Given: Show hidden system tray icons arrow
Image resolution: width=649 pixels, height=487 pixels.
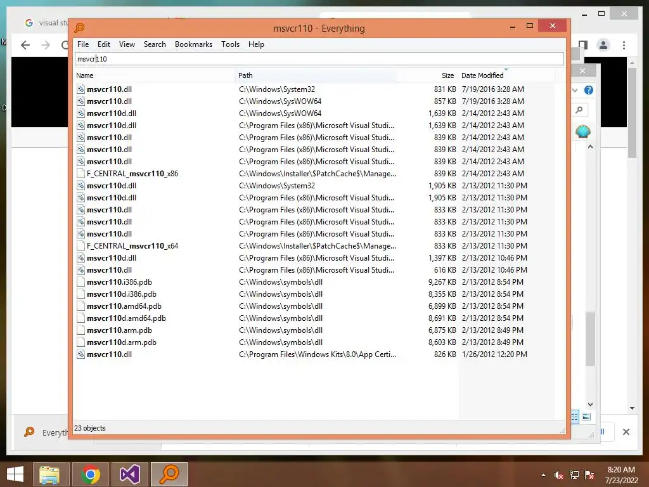Looking at the screenshot, I should (x=543, y=475).
